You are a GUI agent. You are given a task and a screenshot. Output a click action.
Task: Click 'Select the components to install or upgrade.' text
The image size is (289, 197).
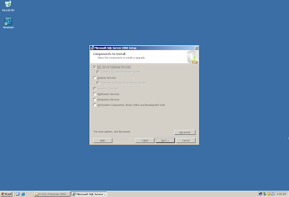(x=121, y=58)
